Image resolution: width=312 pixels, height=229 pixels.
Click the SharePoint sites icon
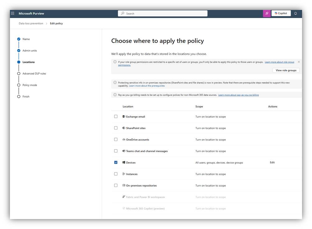124,128
